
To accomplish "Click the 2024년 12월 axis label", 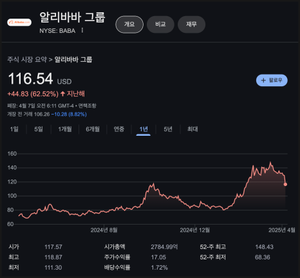I will [195, 230].
